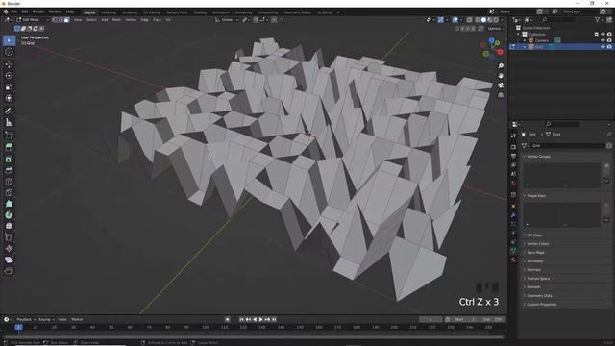Open Render properties tab
Viewport: 615px width, 346px height.
tap(513, 147)
